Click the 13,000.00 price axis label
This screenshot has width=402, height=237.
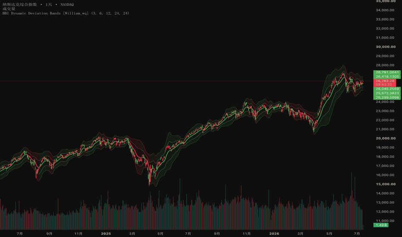click(385, 203)
